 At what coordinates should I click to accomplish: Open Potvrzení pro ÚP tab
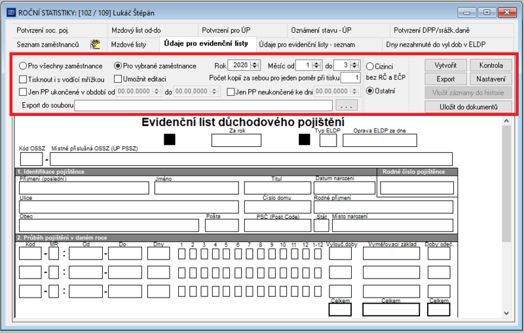[x=242, y=30]
